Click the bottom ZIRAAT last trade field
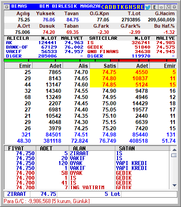The width and height of the screenshot is (181, 207). coord(17,194)
